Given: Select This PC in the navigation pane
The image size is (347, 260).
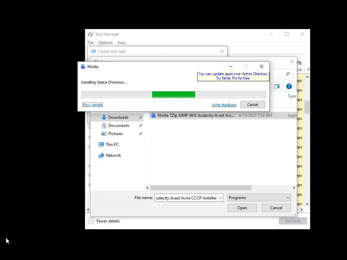Looking at the screenshot, I should coord(112,144).
